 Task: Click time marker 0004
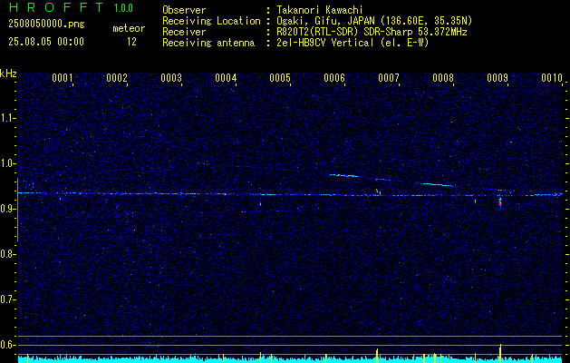point(226,78)
